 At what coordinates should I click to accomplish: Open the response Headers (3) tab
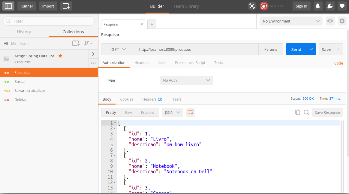152,99
